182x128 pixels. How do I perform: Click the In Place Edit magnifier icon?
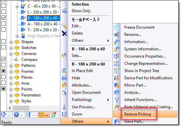tap(64, 71)
